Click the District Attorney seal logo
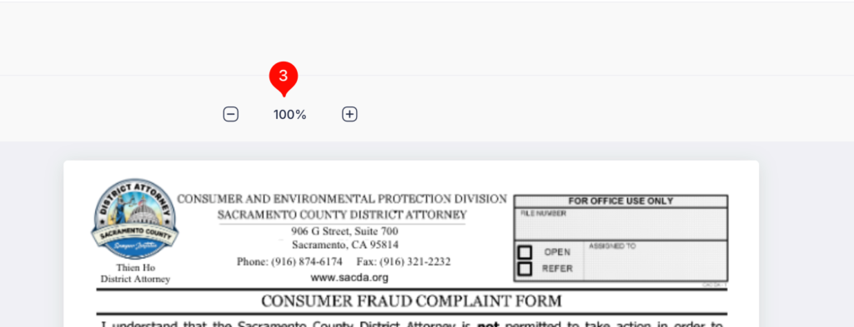 coord(134,218)
